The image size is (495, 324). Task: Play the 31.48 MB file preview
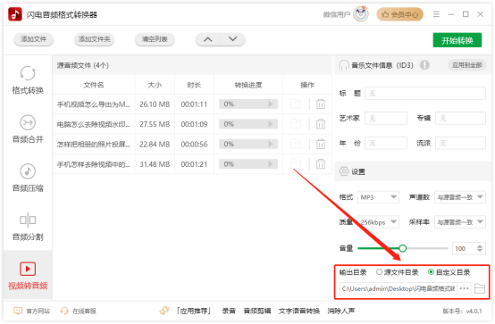pyautogui.click(x=271, y=164)
